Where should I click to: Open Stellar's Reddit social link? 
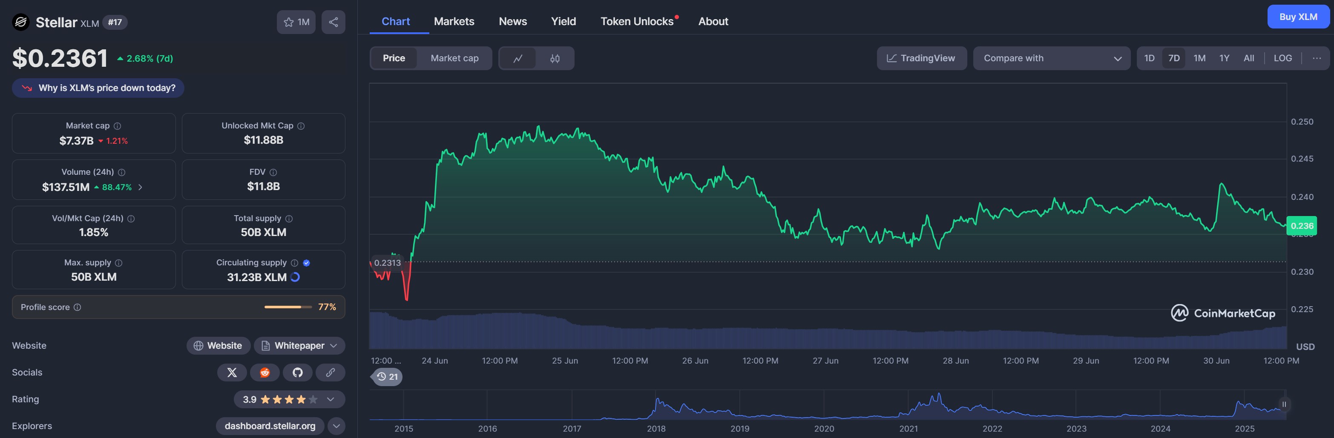[264, 373]
